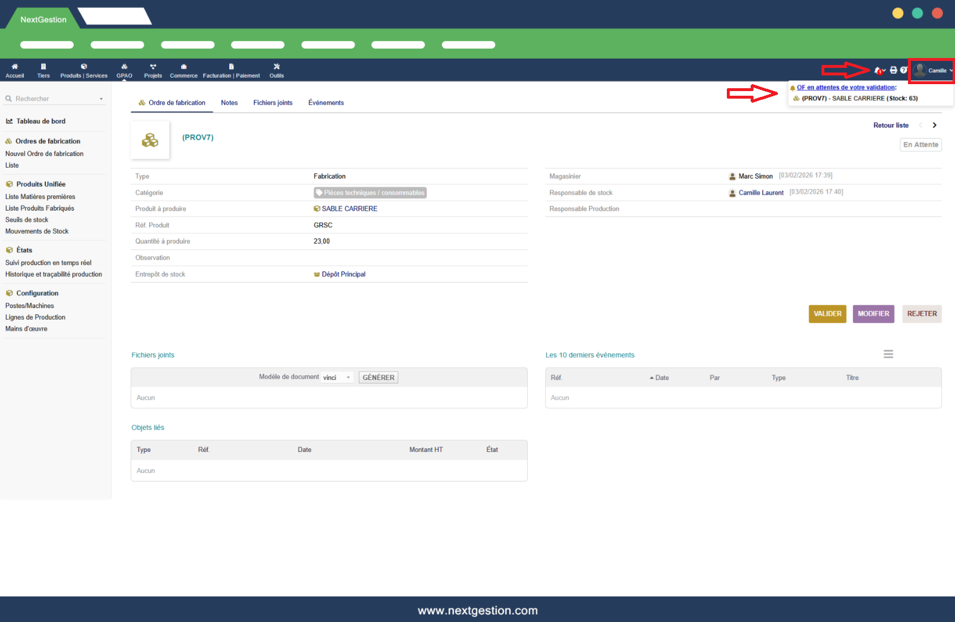Screen dimensions: 955x622
Task: Open the GPAO module icon
Action: [124, 70]
